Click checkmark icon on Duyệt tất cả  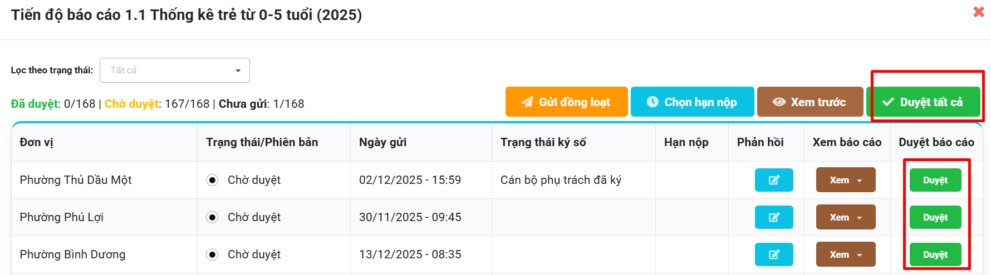click(889, 102)
